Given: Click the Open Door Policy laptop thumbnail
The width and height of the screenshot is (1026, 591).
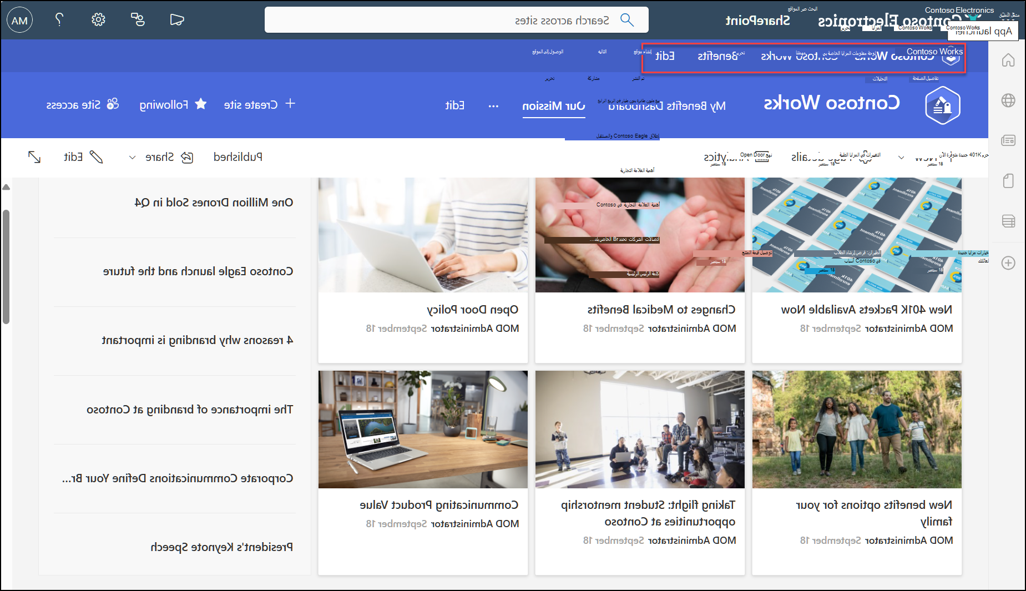Looking at the screenshot, I should (423, 235).
